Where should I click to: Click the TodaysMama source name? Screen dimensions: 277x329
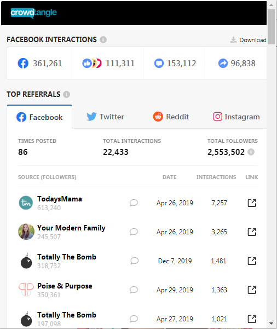(x=60, y=199)
